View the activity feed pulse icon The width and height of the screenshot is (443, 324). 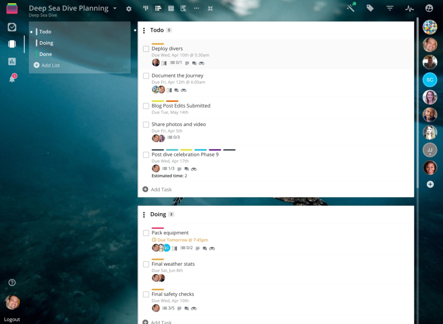tap(409, 8)
